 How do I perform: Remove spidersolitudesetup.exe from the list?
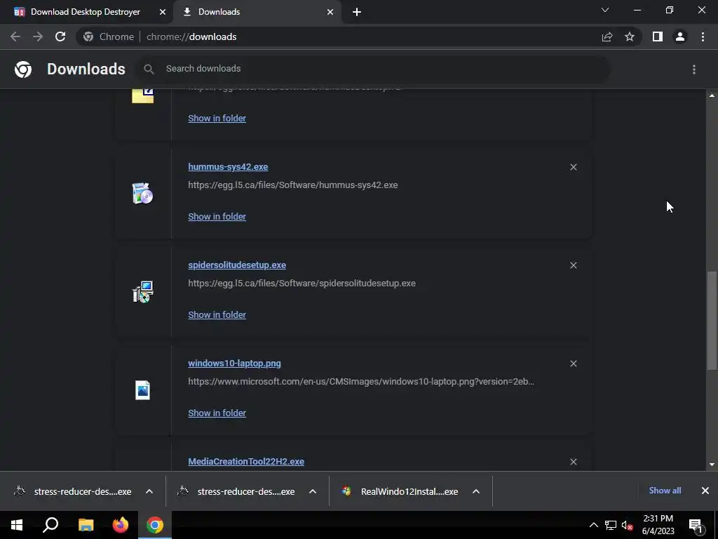pyautogui.click(x=574, y=265)
